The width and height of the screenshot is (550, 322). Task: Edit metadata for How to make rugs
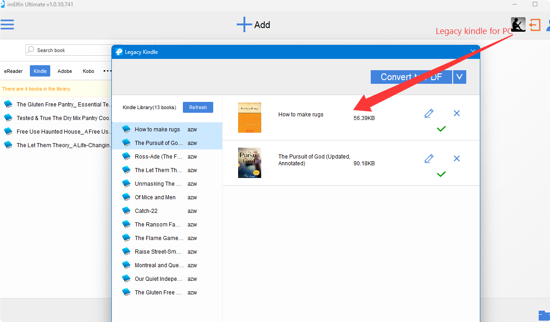(x=429, y=113)
